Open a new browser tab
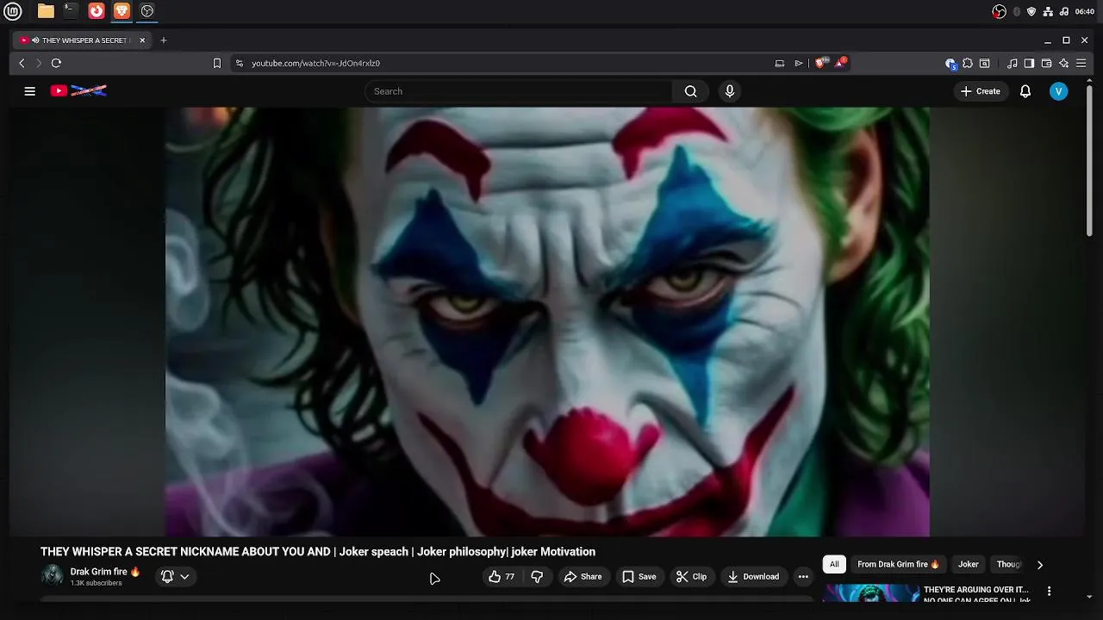1103x620 pixels. [164, 40]
